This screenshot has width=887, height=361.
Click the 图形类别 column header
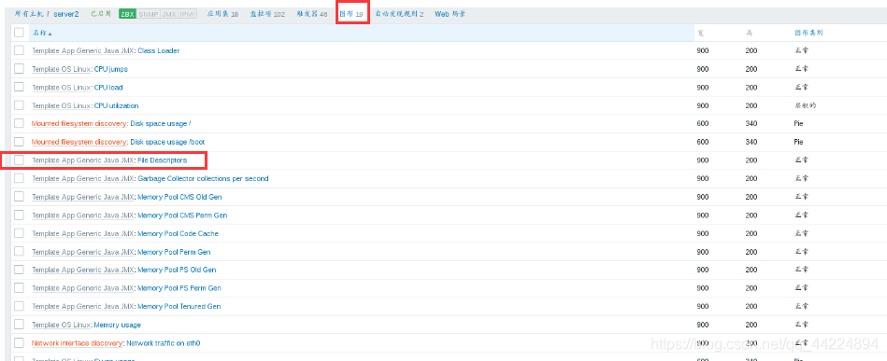[808, 33]
